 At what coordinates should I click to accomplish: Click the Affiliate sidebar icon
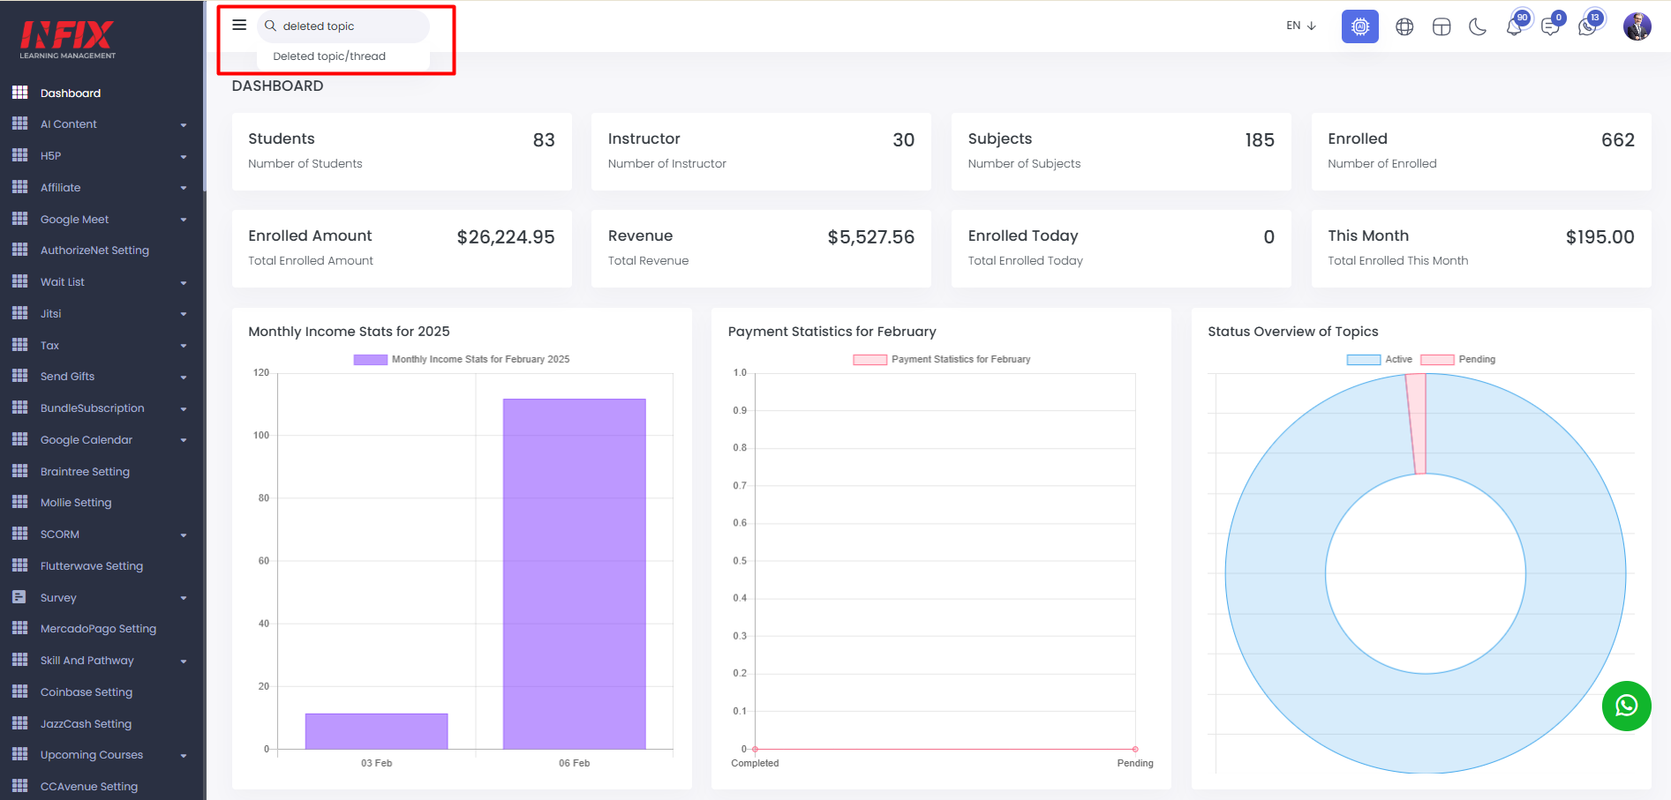pos(20,187)
